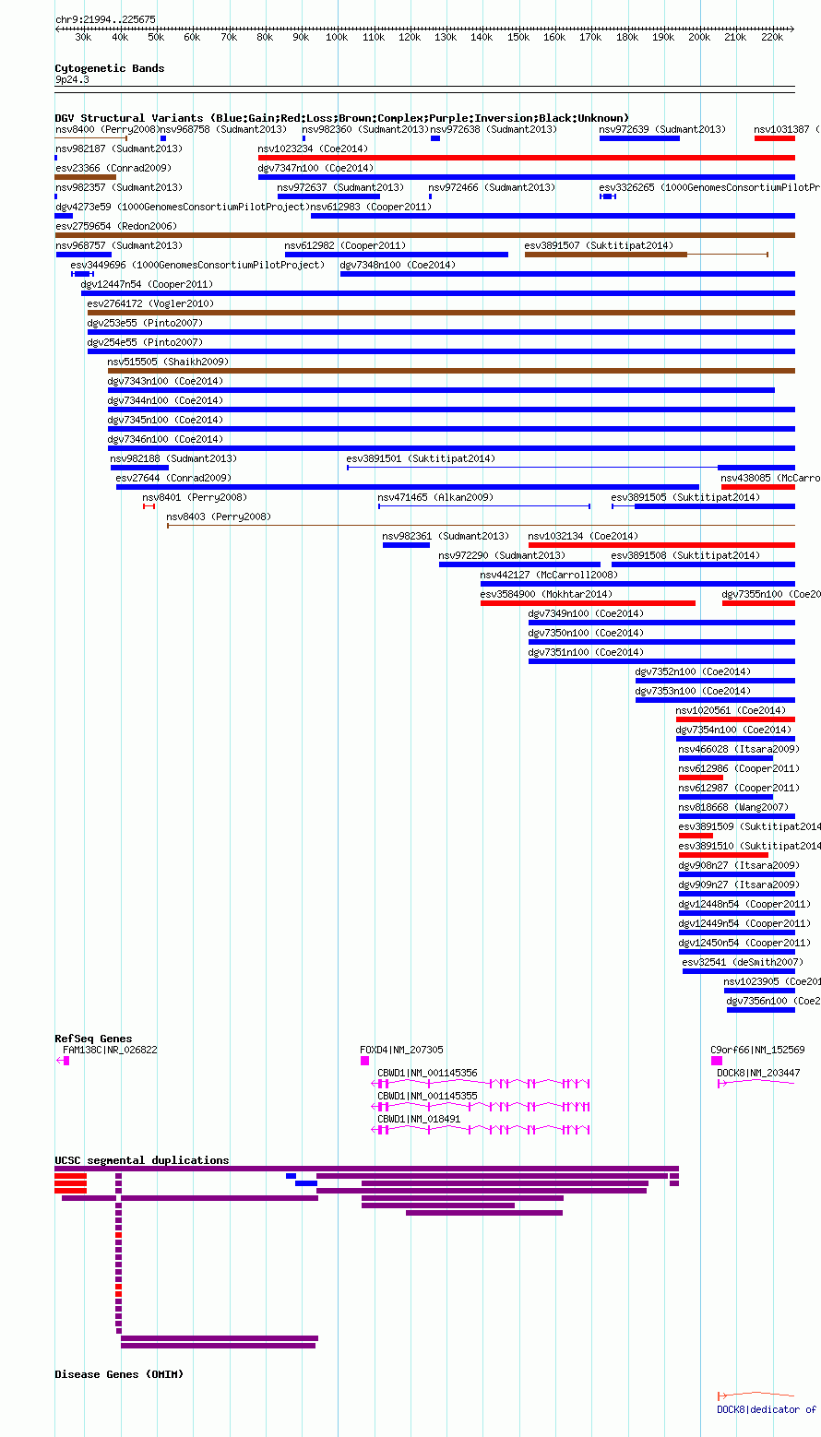Click variant label nsv972638 (Sudmant2013)
The width and height of the screenshot is (821, 1437).
[x=494, y=130]
